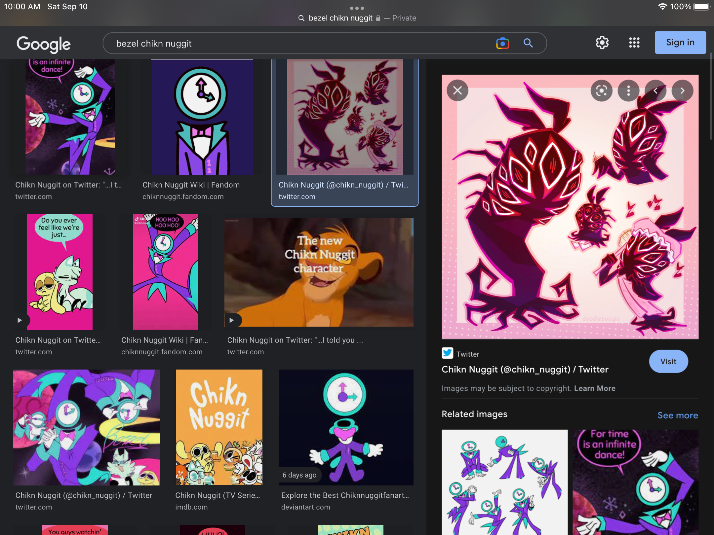Click the blue search magnifier icon
The height and width of the screenshot is (535, 714).
(528, 43)
